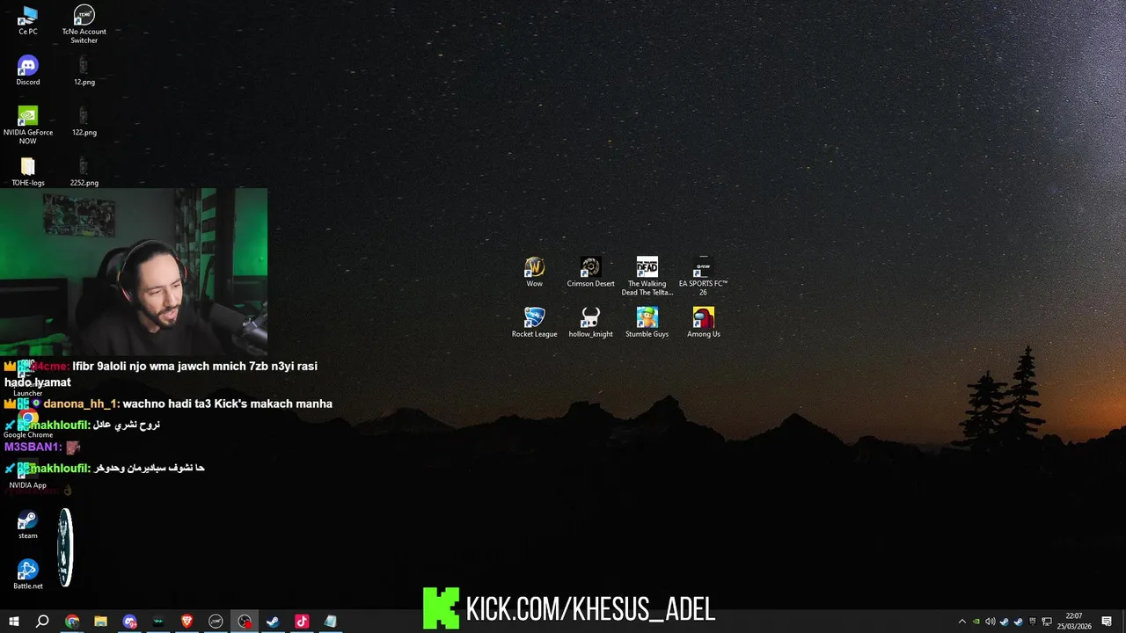Click the spinning coin image on desktop
This screenshot has height=633, width=1126.
pos(65,548)
